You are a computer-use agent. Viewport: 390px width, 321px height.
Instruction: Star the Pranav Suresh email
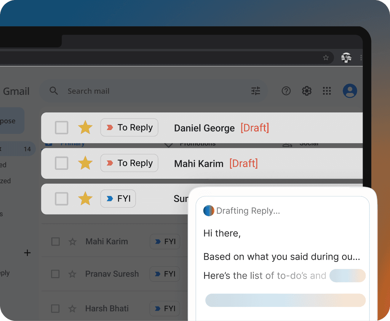point(72,274)
